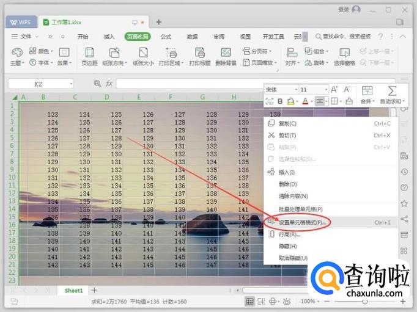The height and width of the screenshot is (312, 417).
Task: Open the 数据 ribbon tab
Action: pos(192,37)
